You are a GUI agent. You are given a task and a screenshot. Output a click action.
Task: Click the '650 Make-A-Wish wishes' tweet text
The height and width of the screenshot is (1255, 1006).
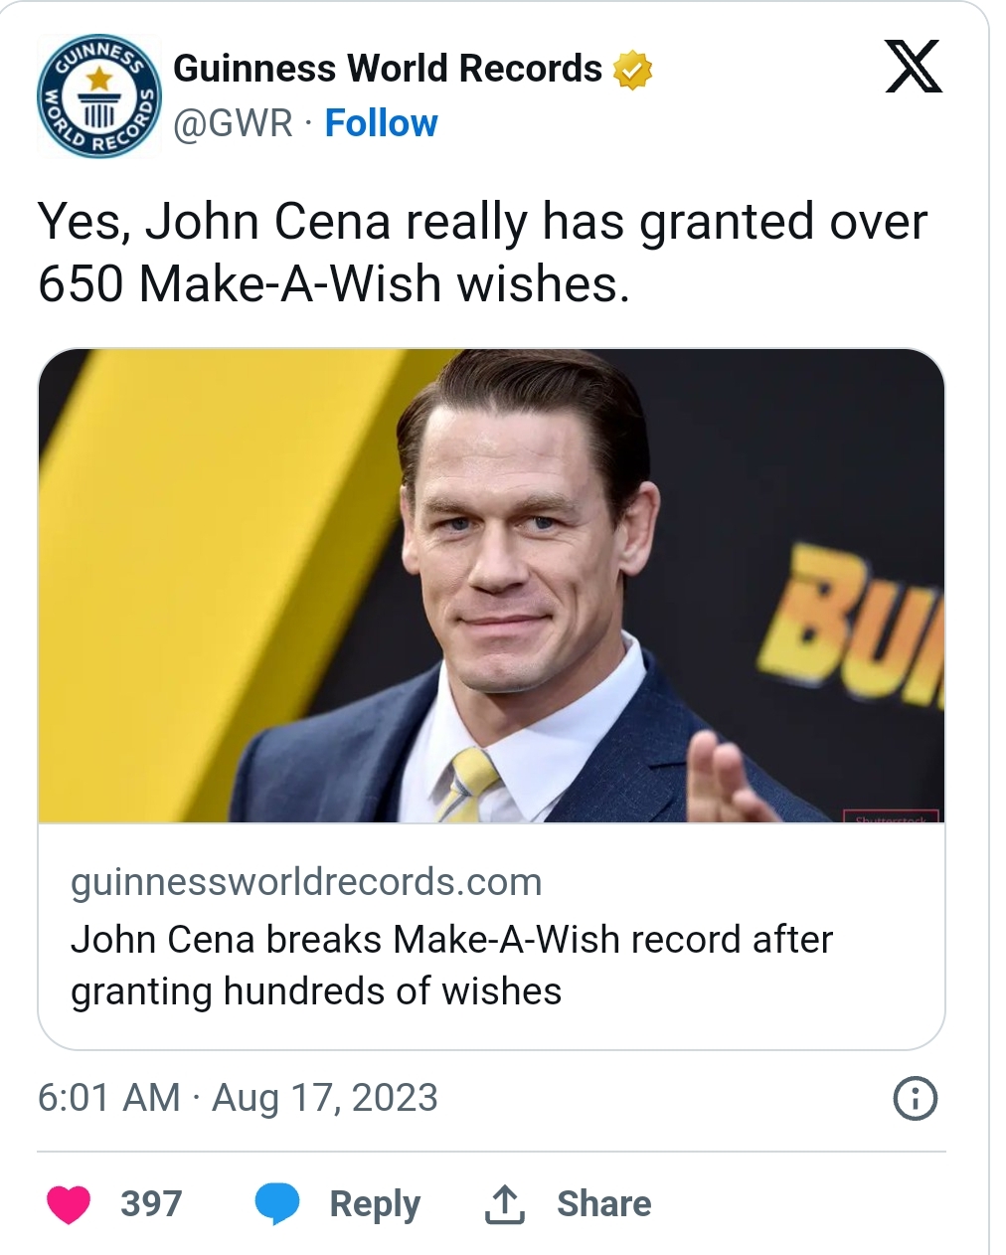[x=334, y=284]
